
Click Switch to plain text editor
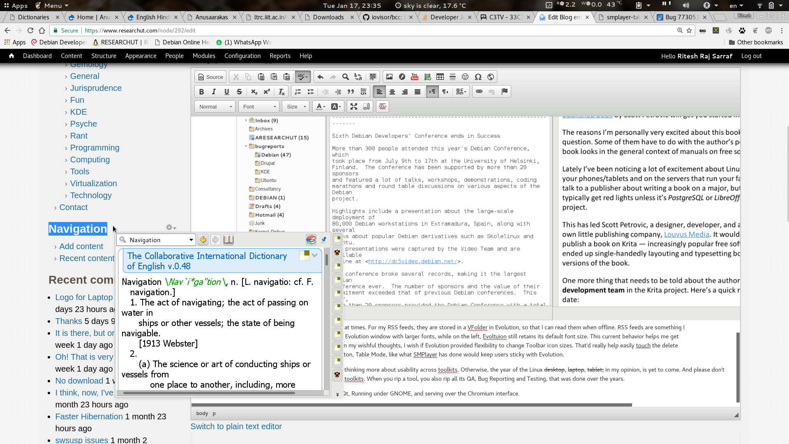click(x=236, y=426)
